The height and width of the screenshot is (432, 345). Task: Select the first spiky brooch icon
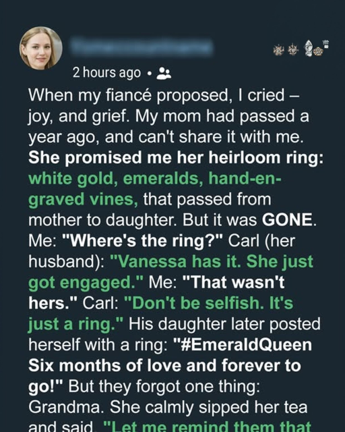tap(279, 50)
